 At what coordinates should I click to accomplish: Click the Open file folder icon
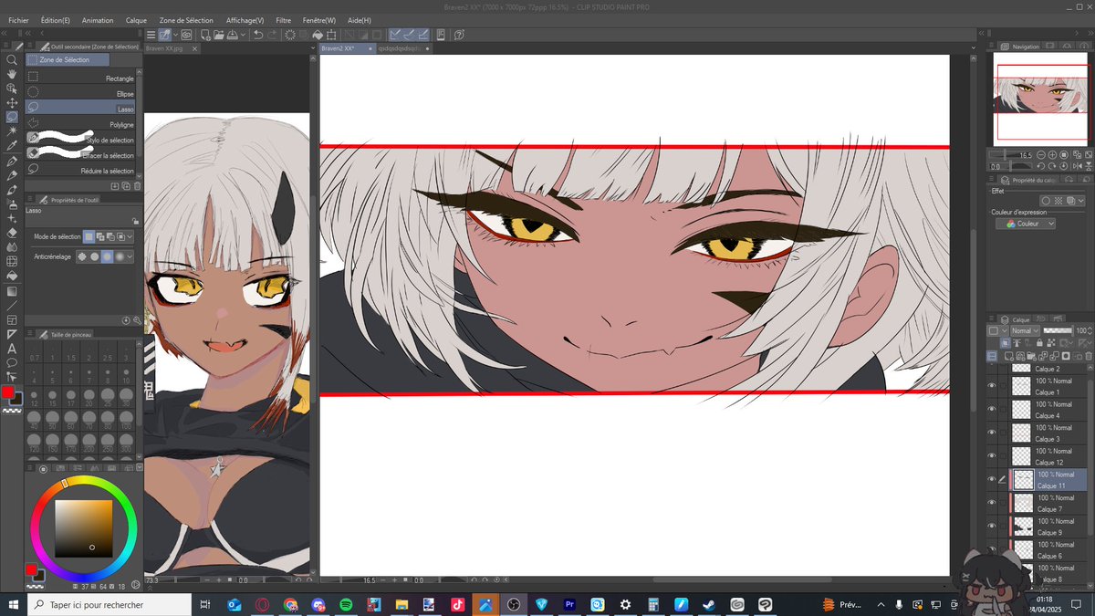coord(220,35)
